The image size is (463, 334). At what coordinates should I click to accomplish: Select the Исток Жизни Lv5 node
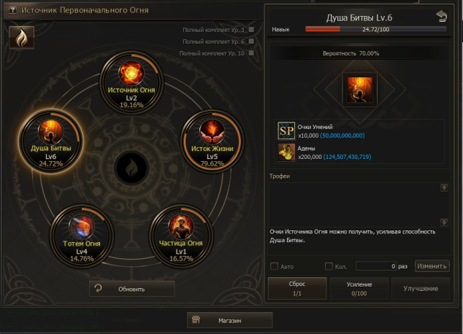(x=213, y=141)
